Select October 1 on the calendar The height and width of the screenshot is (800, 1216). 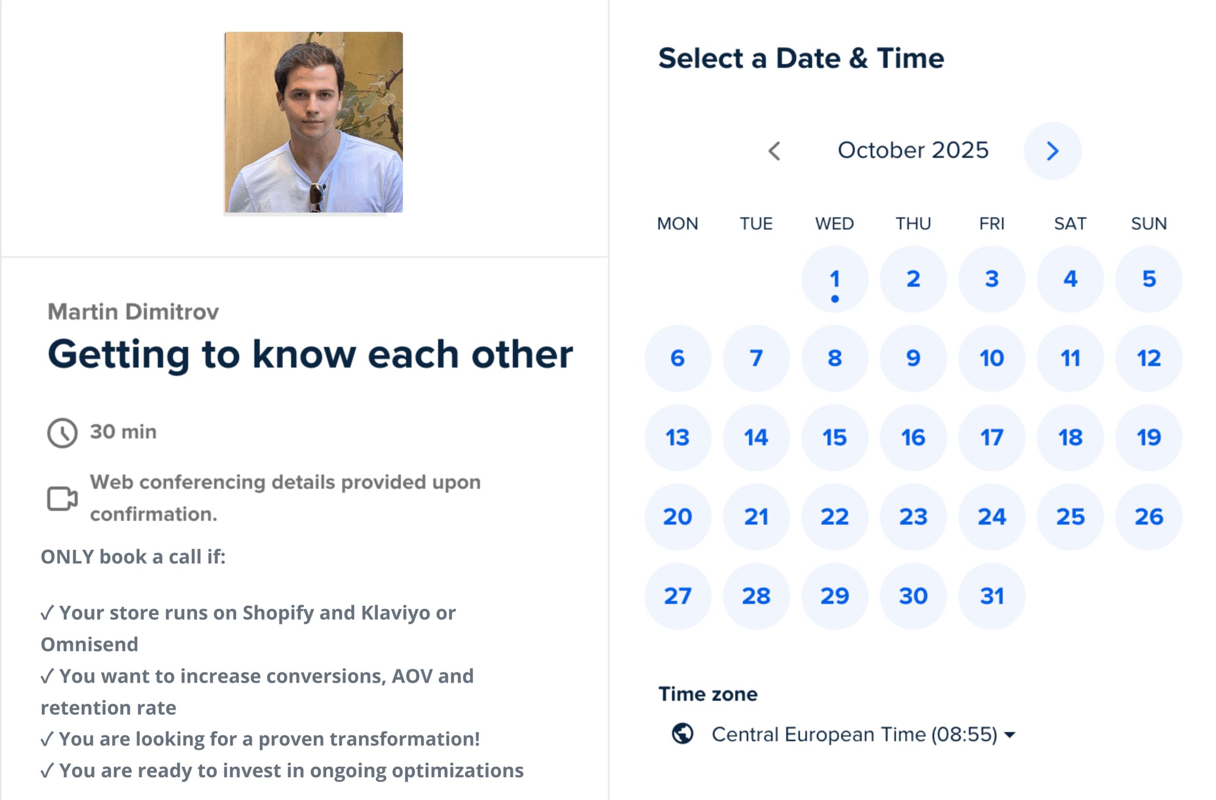point(835,279)
